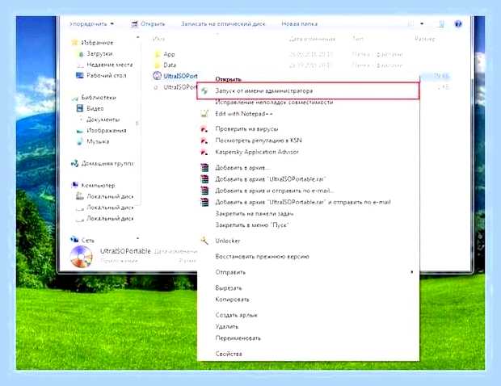Sort files by Размер column header

pos(425,39)
